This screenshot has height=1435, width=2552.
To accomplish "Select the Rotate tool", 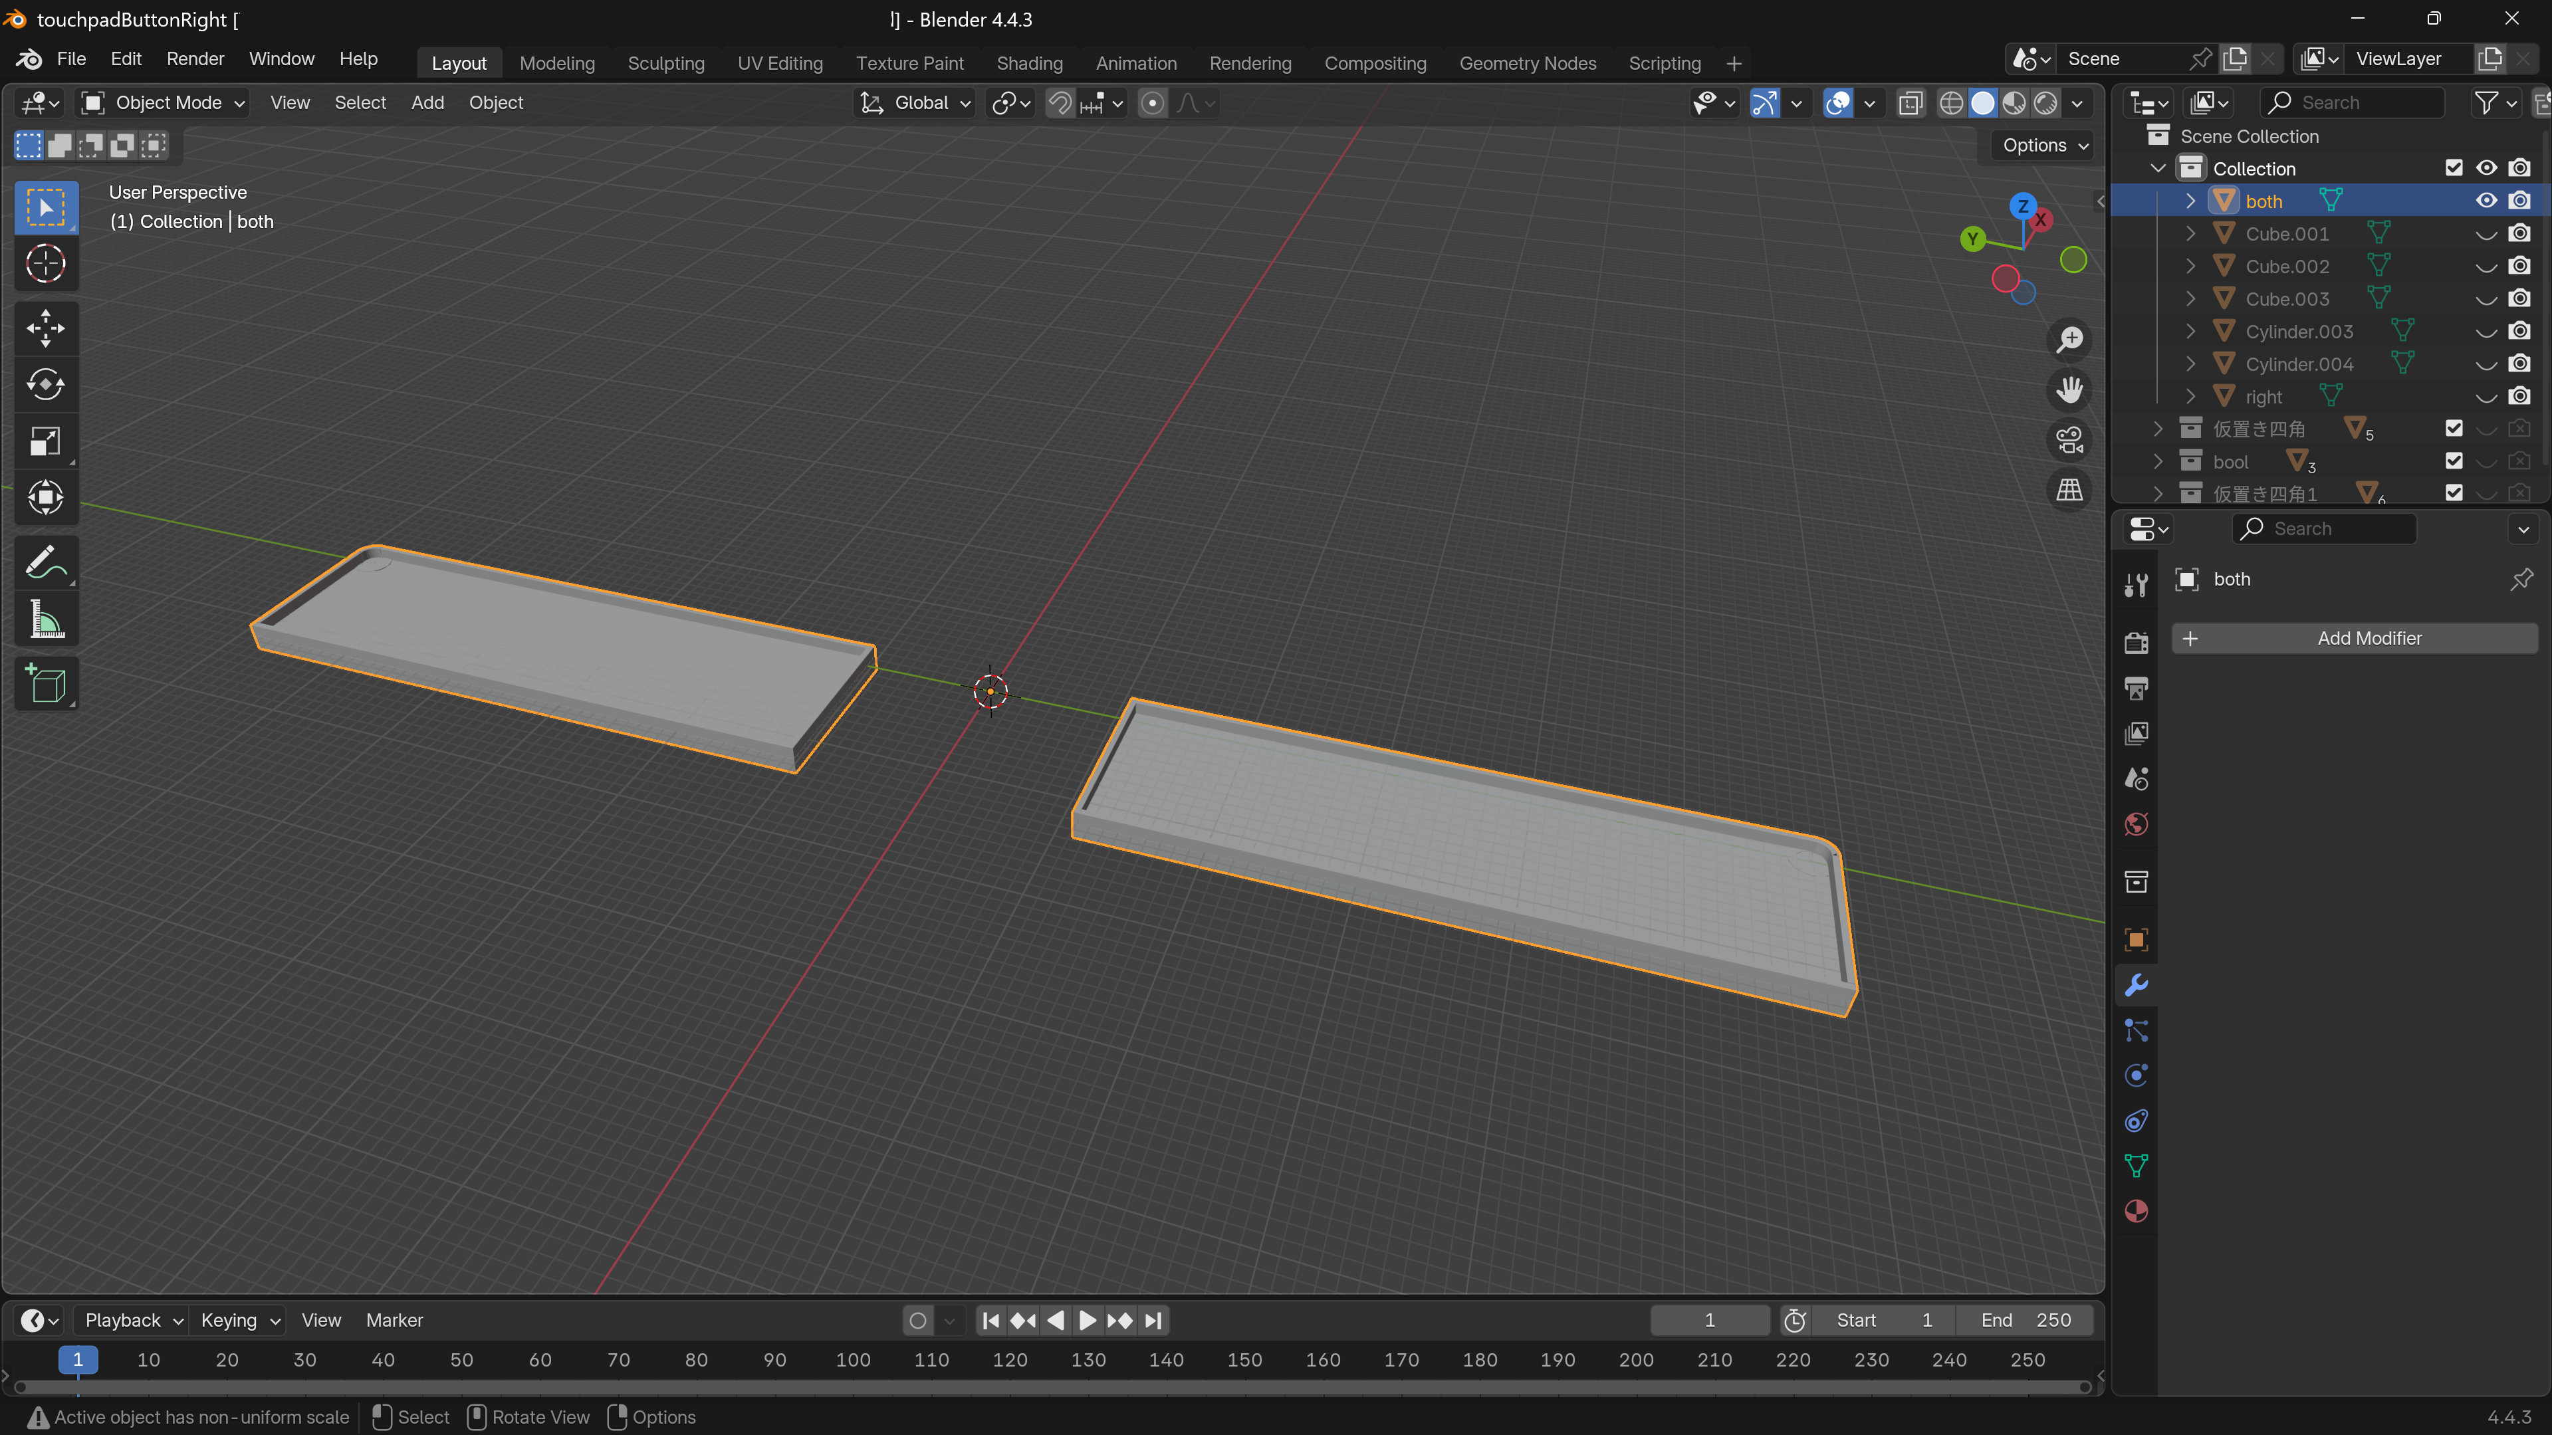I will [x=46, y=384].
